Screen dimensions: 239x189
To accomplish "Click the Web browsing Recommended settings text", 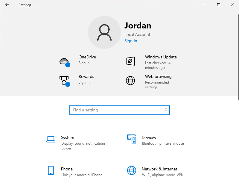I will point(157,85).
